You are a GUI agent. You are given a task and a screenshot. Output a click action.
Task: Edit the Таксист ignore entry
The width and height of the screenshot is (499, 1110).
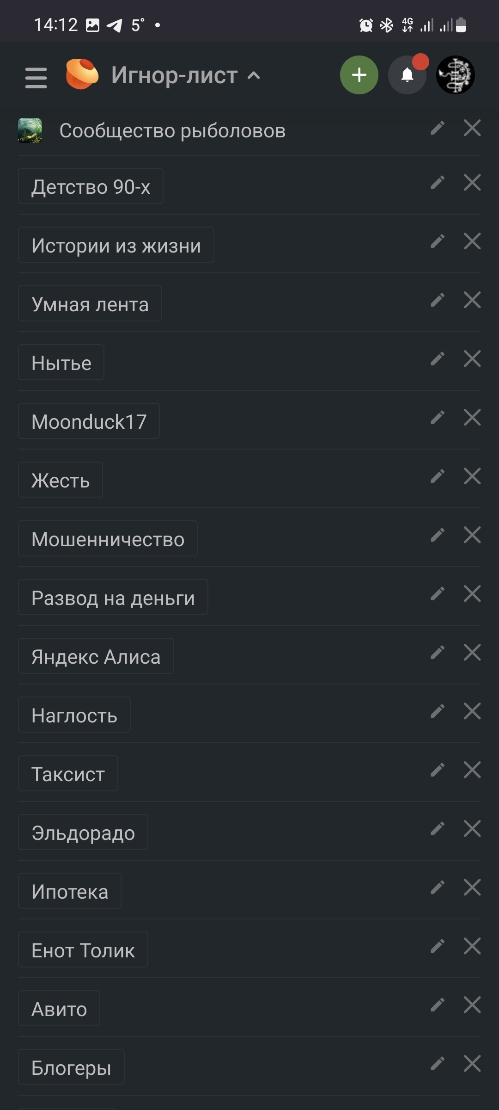tap(437, 770)
